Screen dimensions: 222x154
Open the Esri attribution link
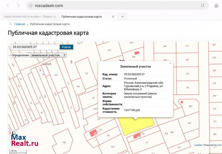click(x=219, y=145)
